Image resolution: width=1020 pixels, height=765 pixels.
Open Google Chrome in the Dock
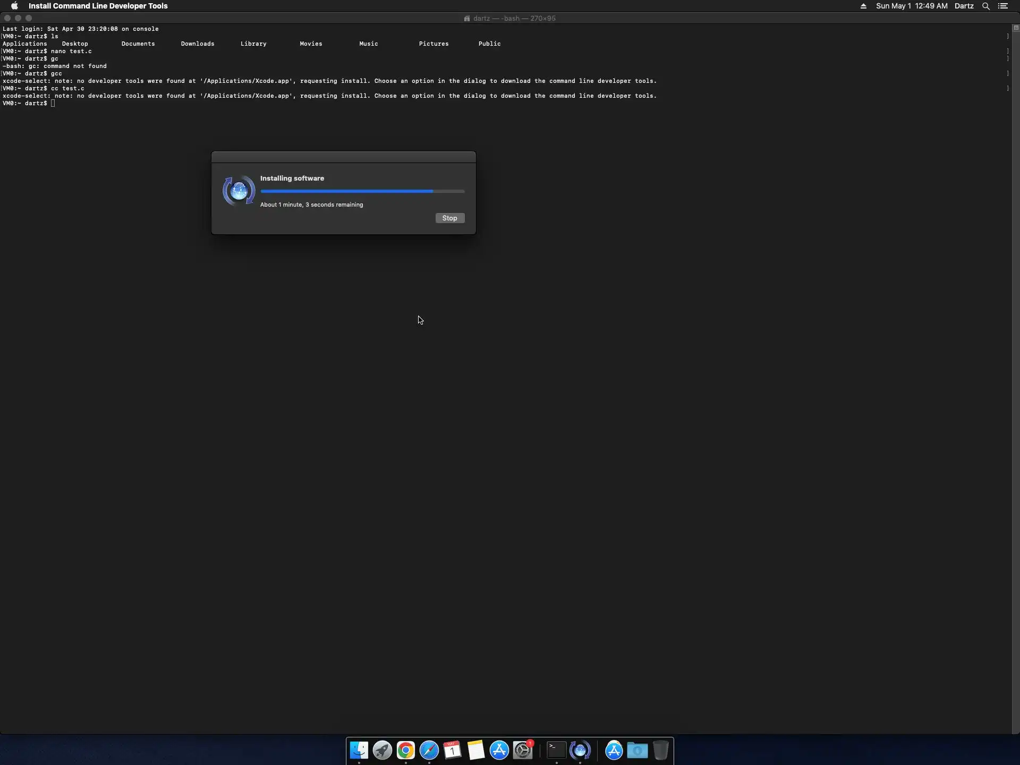tap(406, 750)
